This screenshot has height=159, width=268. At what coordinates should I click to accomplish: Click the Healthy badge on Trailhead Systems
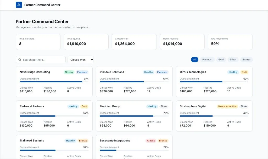pyautogui.click(x=70, y=140)
